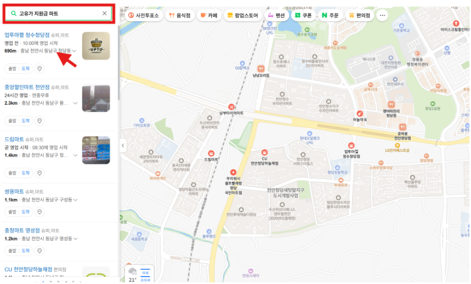
Task: Click the search box containing 고유가 지원금 마트
Action: click(59, 14)
